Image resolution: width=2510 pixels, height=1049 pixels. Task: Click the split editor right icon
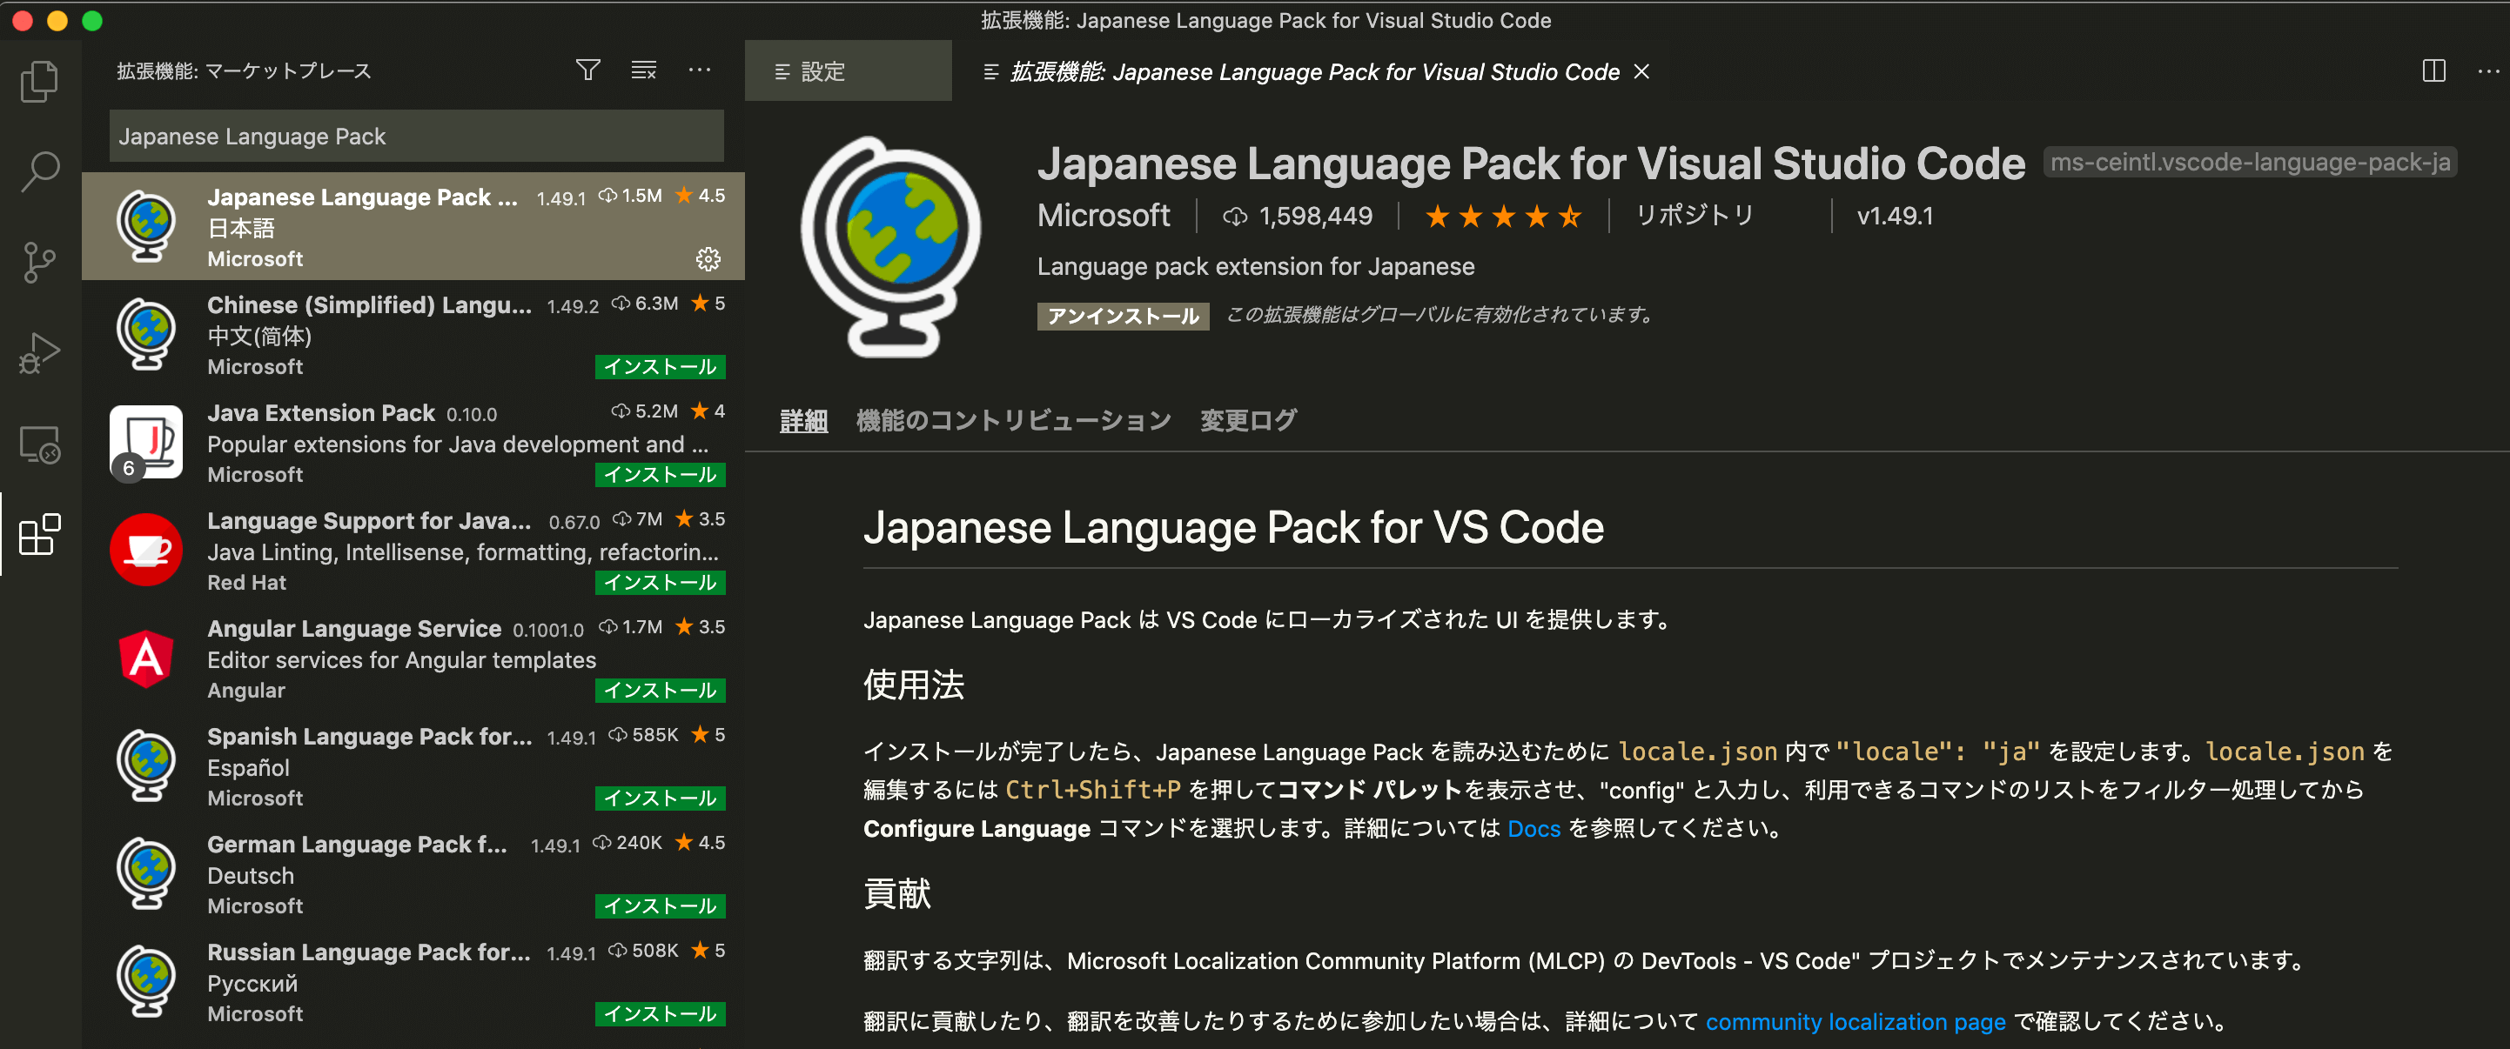pos(2433,71)
